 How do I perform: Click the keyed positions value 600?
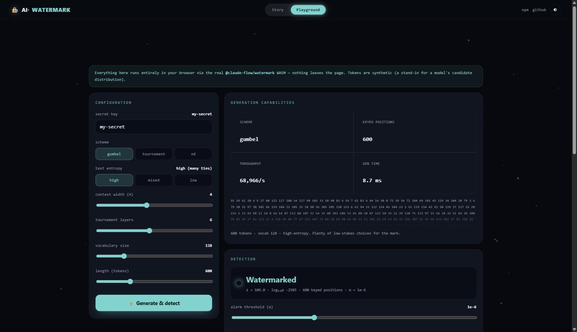[x=367, y=139]
